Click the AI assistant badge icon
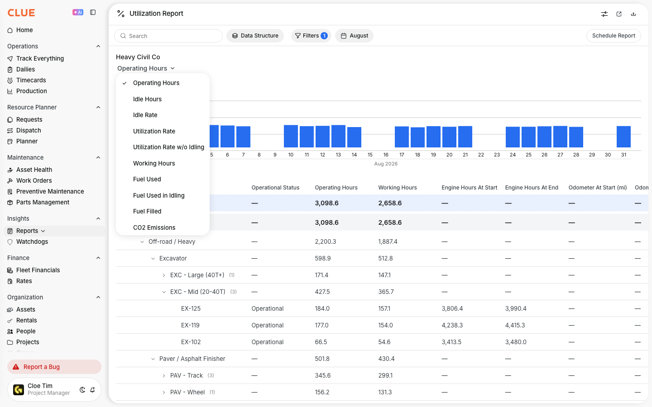This screenshot has width=652, height=407. pyautogui.click(x=78, y=13)
